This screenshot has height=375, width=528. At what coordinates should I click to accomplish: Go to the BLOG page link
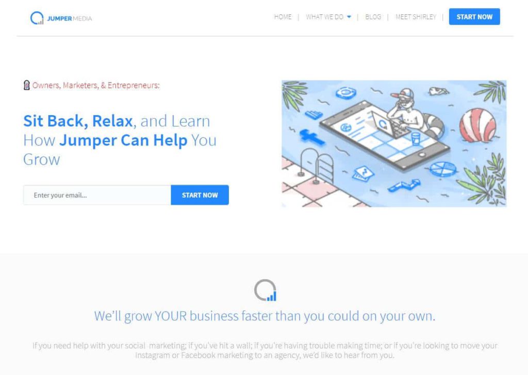coord(373,17)
